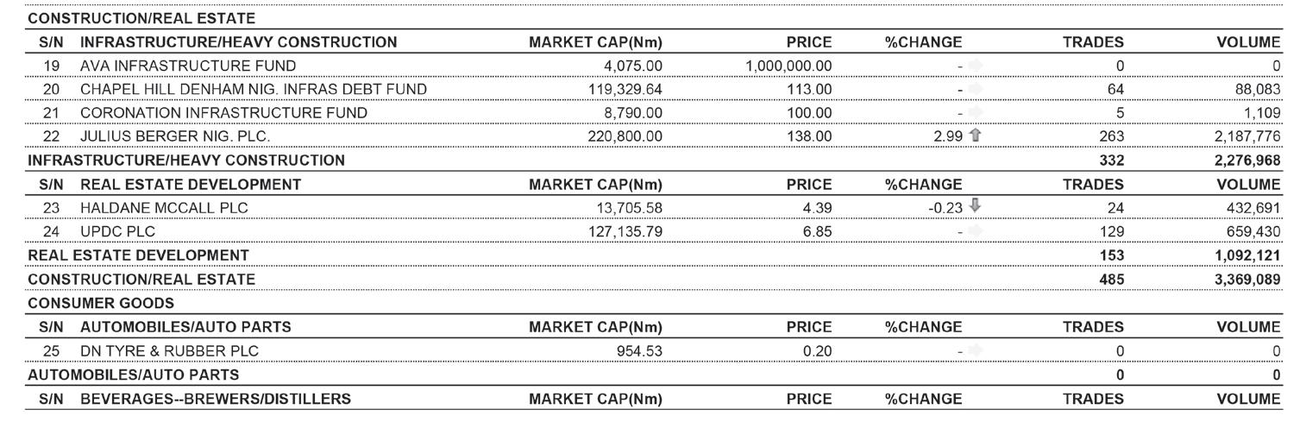Click the faint arrow in UPDC PLC row
The width and height of the screenshot is (1300, 435).
pyautogui.click(x=976, y=231)
